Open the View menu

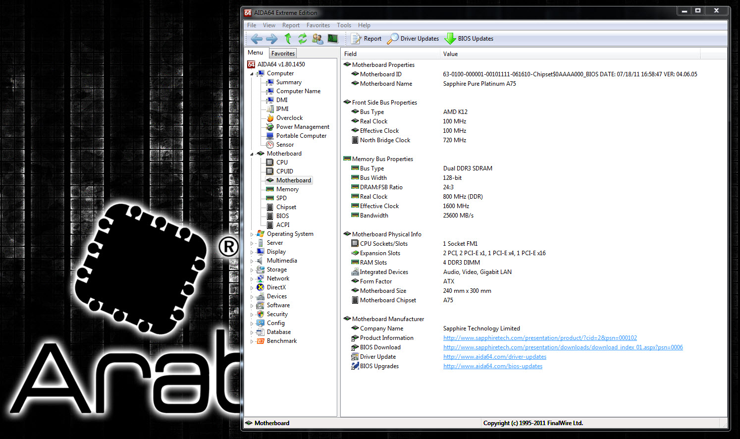pos(269,25)
